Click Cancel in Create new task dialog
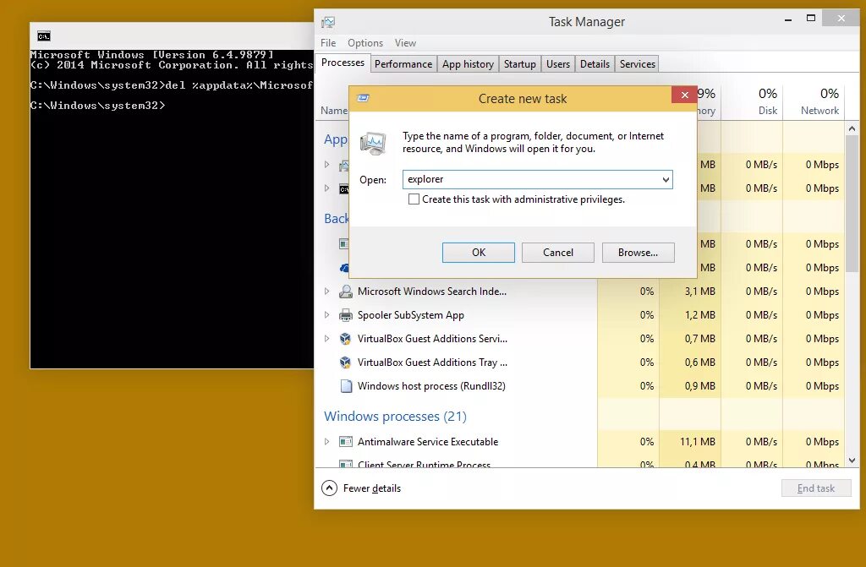Viewport: 866px width, 567px height. tap(558, 253)
